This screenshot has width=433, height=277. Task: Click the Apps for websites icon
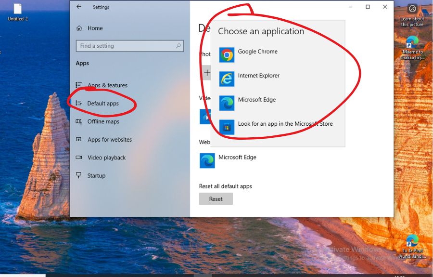pos(79,139)
